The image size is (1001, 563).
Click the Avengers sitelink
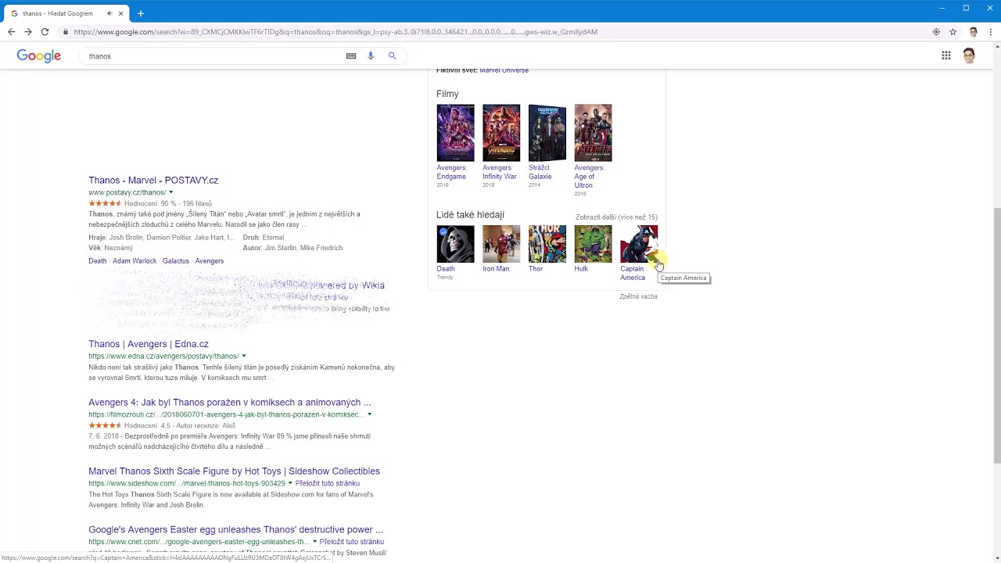click(210, 261)
